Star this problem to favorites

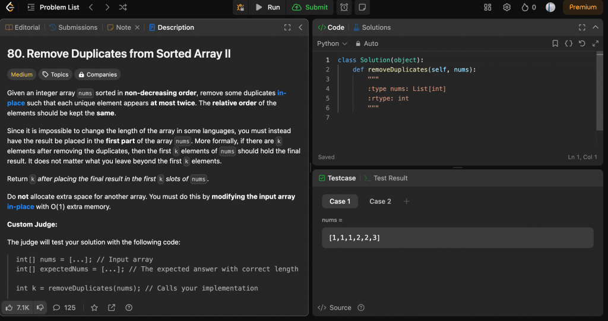tap(94, 307)
